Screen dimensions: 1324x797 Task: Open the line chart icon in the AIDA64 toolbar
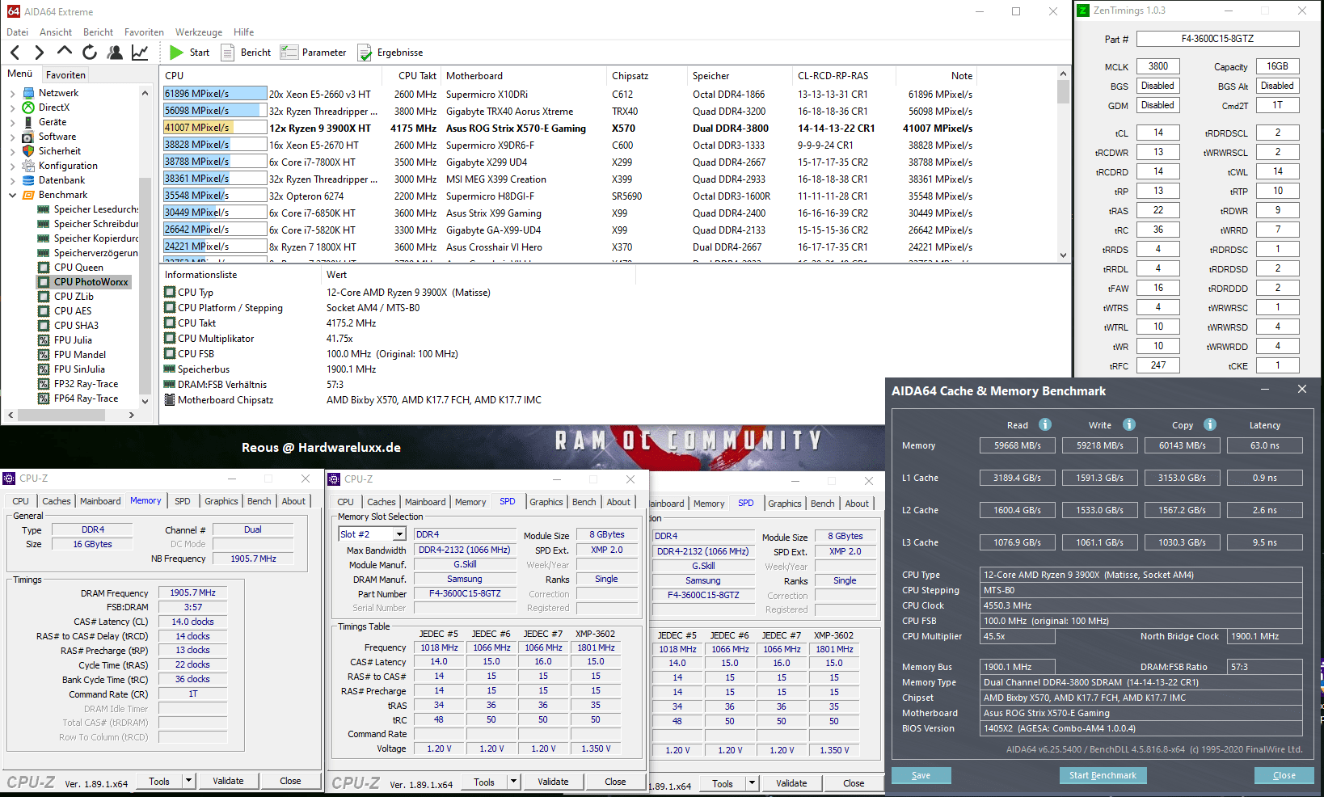coord(140,53)
